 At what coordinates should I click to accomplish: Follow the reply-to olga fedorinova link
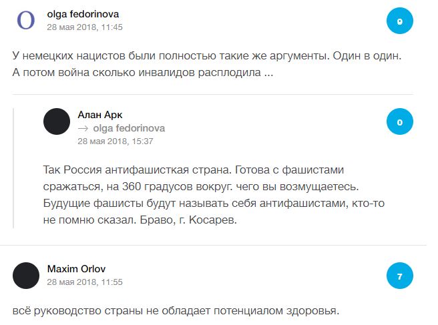(x=129, y=128)
